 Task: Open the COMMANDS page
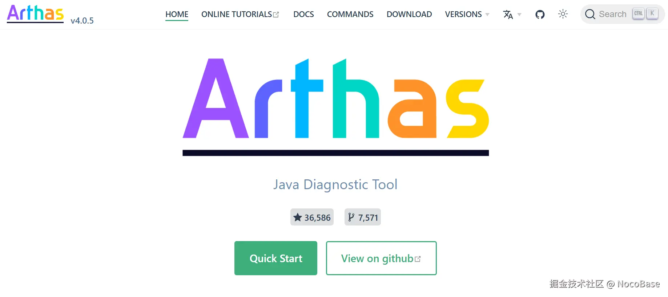point(350,14)
